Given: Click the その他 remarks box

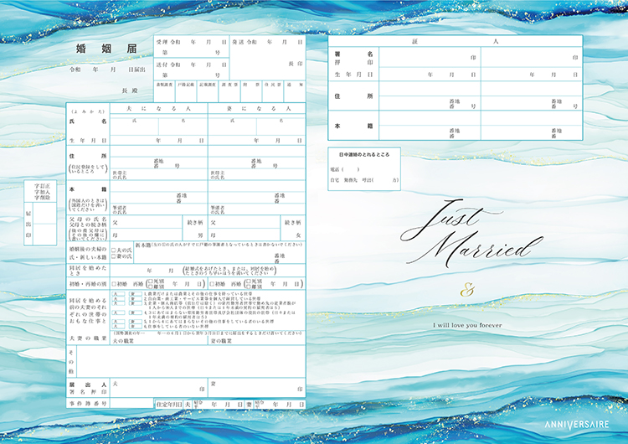Looking at the screenshot, I should pyautogui.click(x=191, y=361).
